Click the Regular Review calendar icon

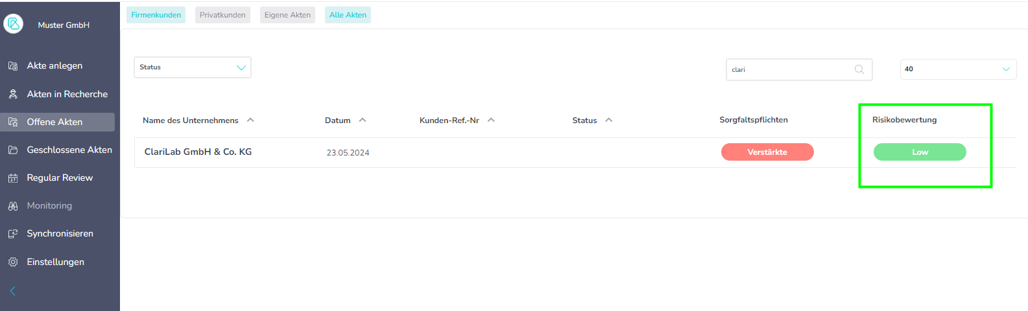tap(13, 178)
